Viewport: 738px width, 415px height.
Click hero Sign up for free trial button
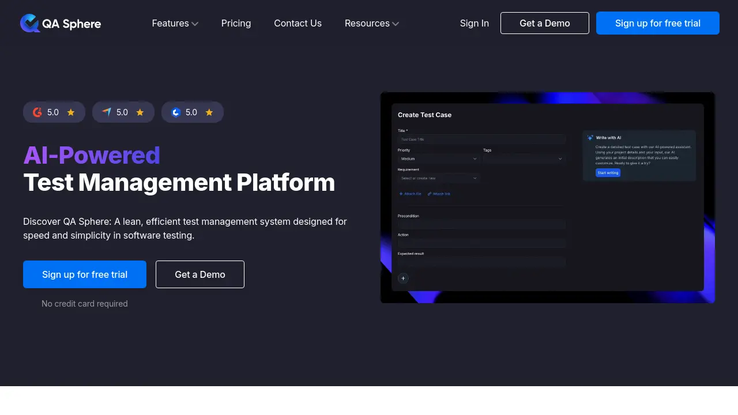(85, 274)
